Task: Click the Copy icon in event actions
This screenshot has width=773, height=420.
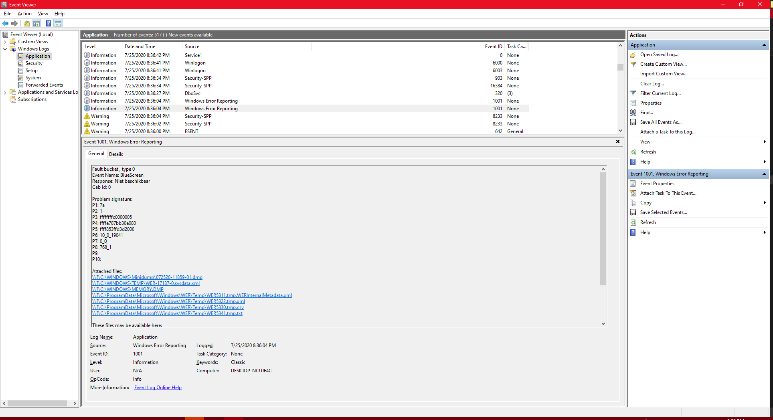Action: pyautogui.click(x=633, y=203)
